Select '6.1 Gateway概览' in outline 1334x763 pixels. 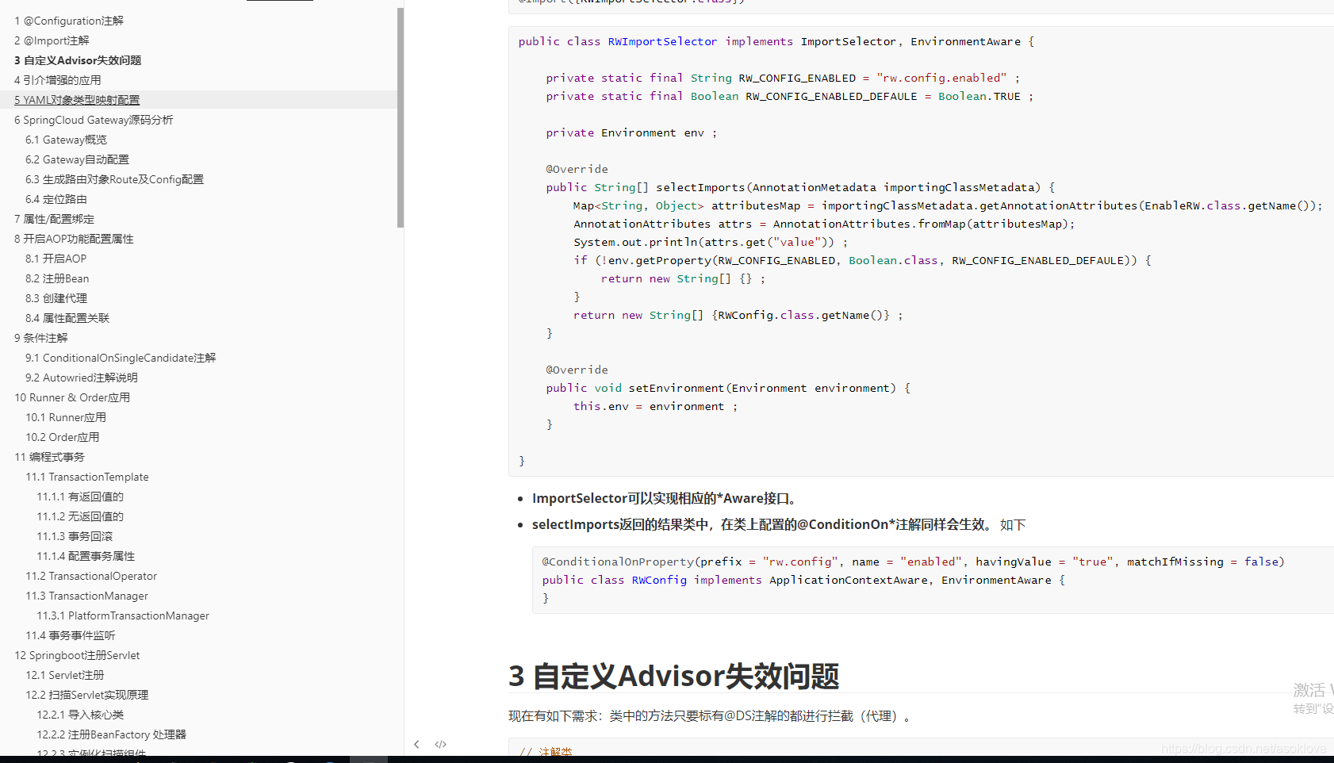point(66,140)
